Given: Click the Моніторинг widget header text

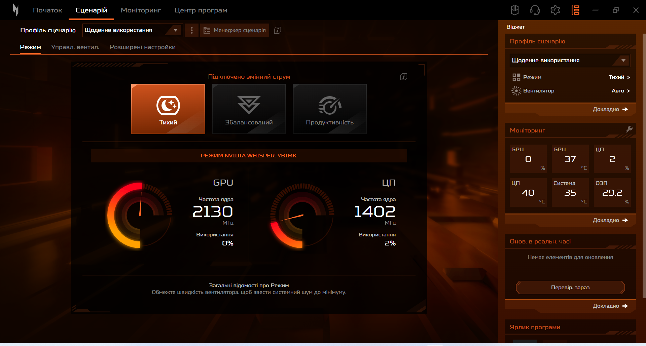Looking at the screenshot, I should click(x=528, y=130).
